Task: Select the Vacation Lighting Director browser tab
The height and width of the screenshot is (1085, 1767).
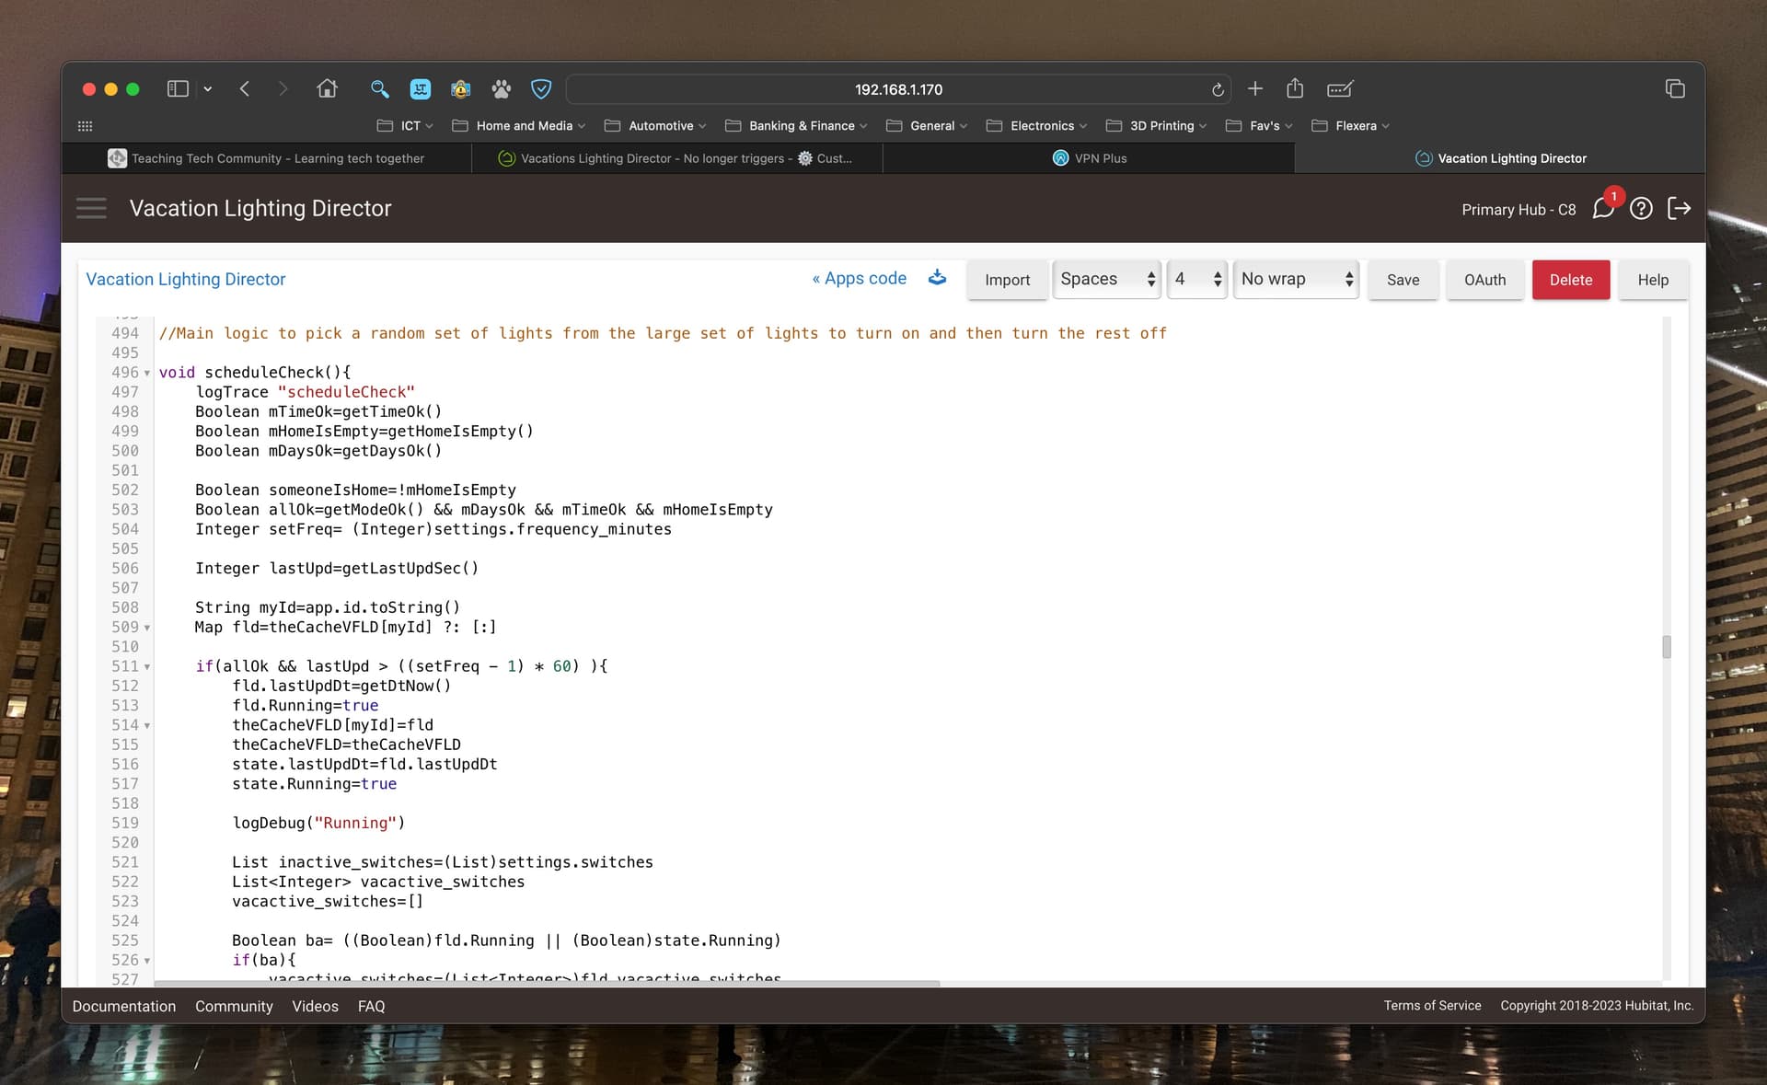Action: [x=1500, y=158]
